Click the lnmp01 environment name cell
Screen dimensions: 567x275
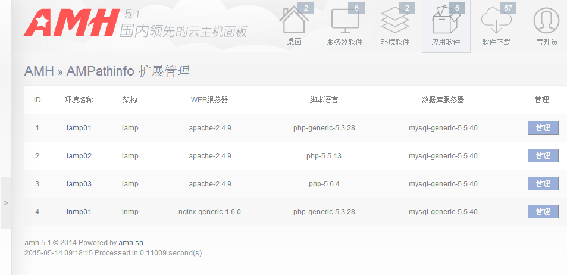(79, 212)
